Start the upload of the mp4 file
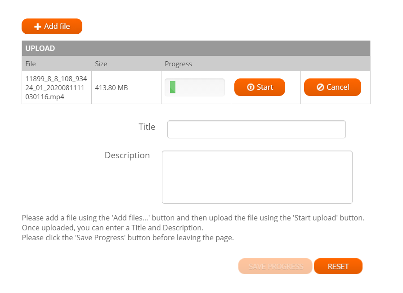The height and width of the screenshot is (293, 403). coord(260,87)
